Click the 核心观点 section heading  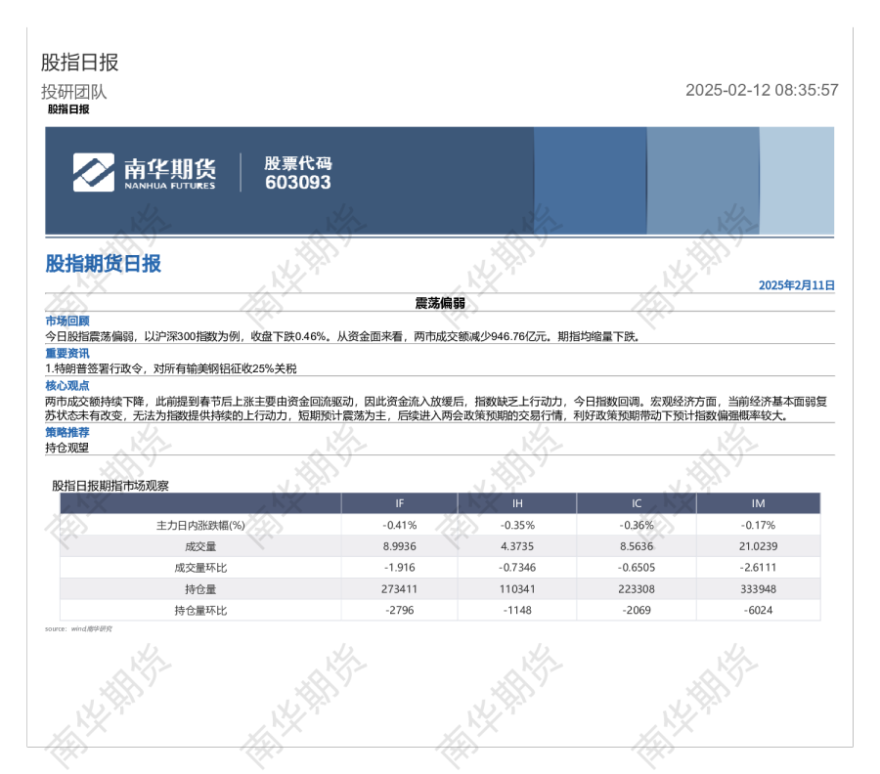click(67, 385)
